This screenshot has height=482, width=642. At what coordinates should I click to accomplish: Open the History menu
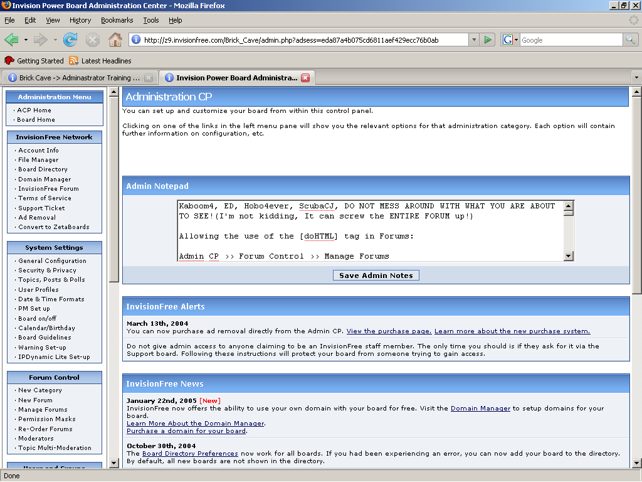tap(80, 20)
